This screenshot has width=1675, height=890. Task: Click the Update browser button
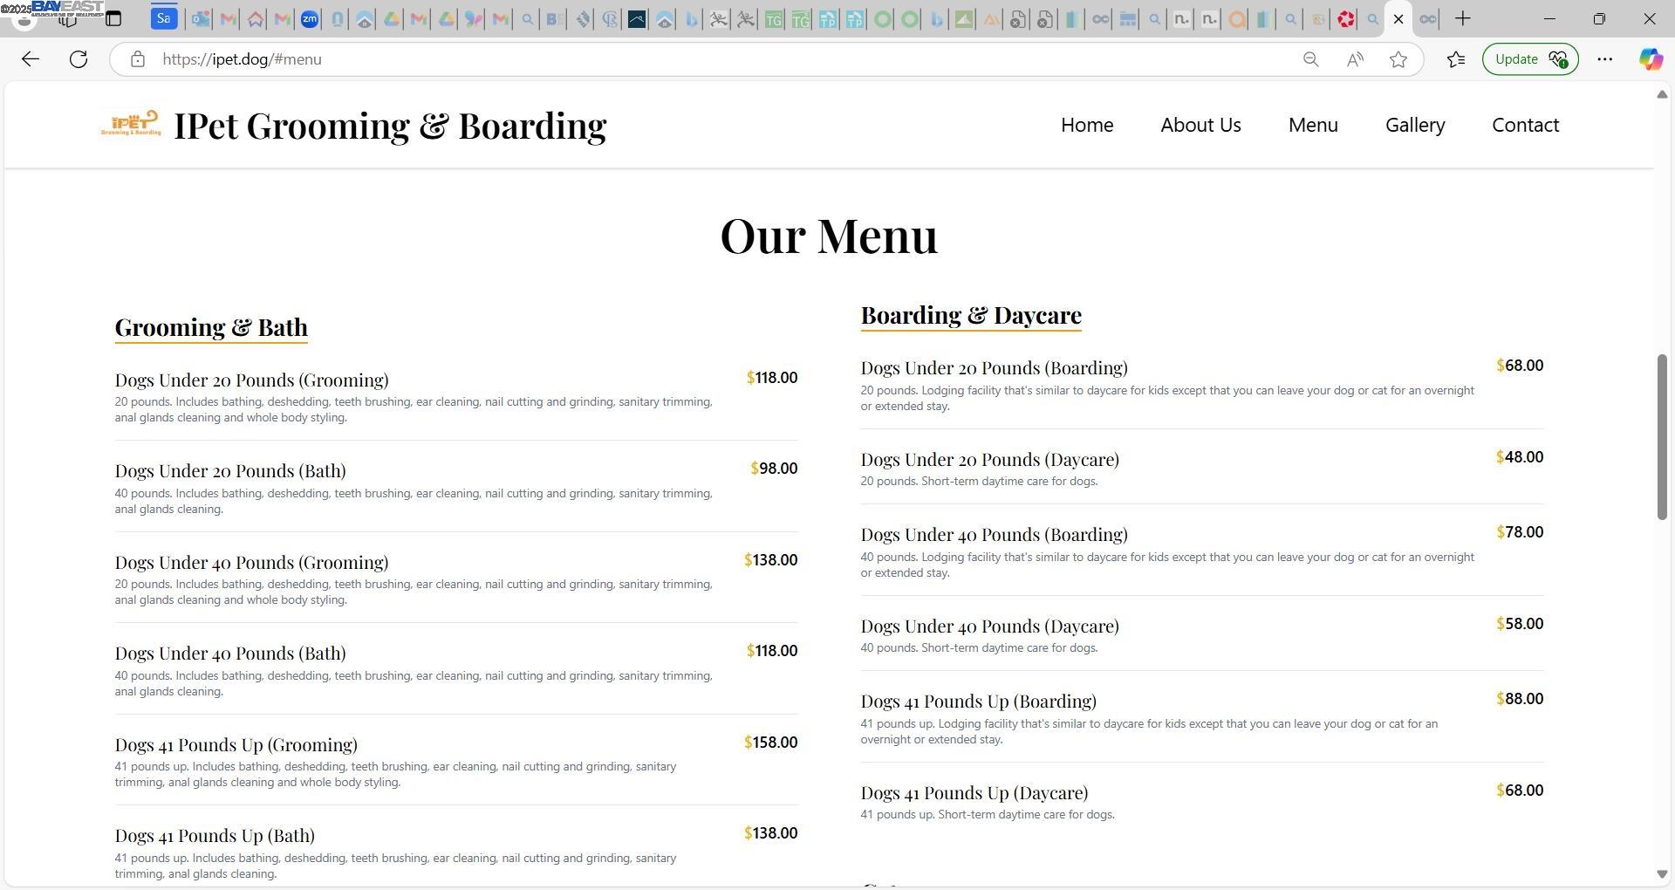[x=1530, y=59]
